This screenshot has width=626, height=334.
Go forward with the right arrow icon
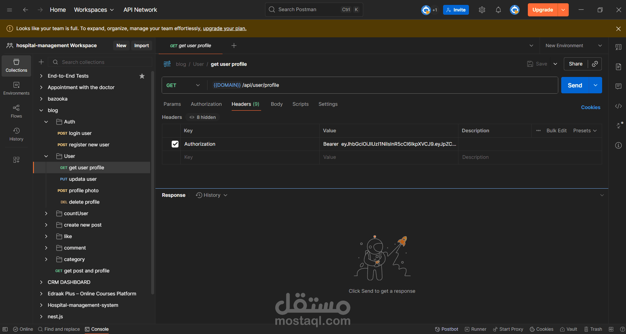coord(40,10)
